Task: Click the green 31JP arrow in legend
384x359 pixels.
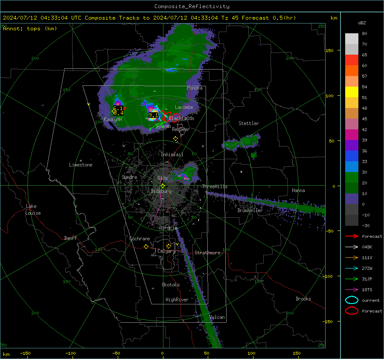Action: coord(352,279)
